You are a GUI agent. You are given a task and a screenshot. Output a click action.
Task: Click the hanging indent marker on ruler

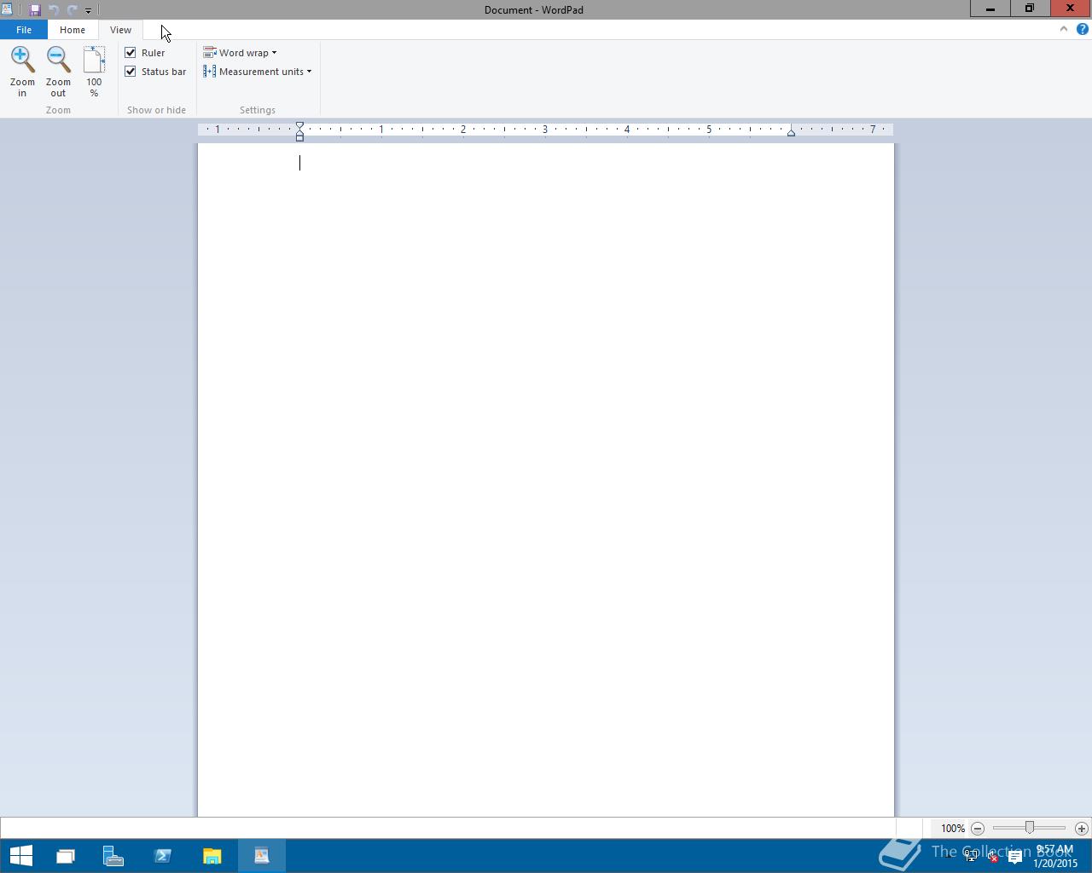299,132
